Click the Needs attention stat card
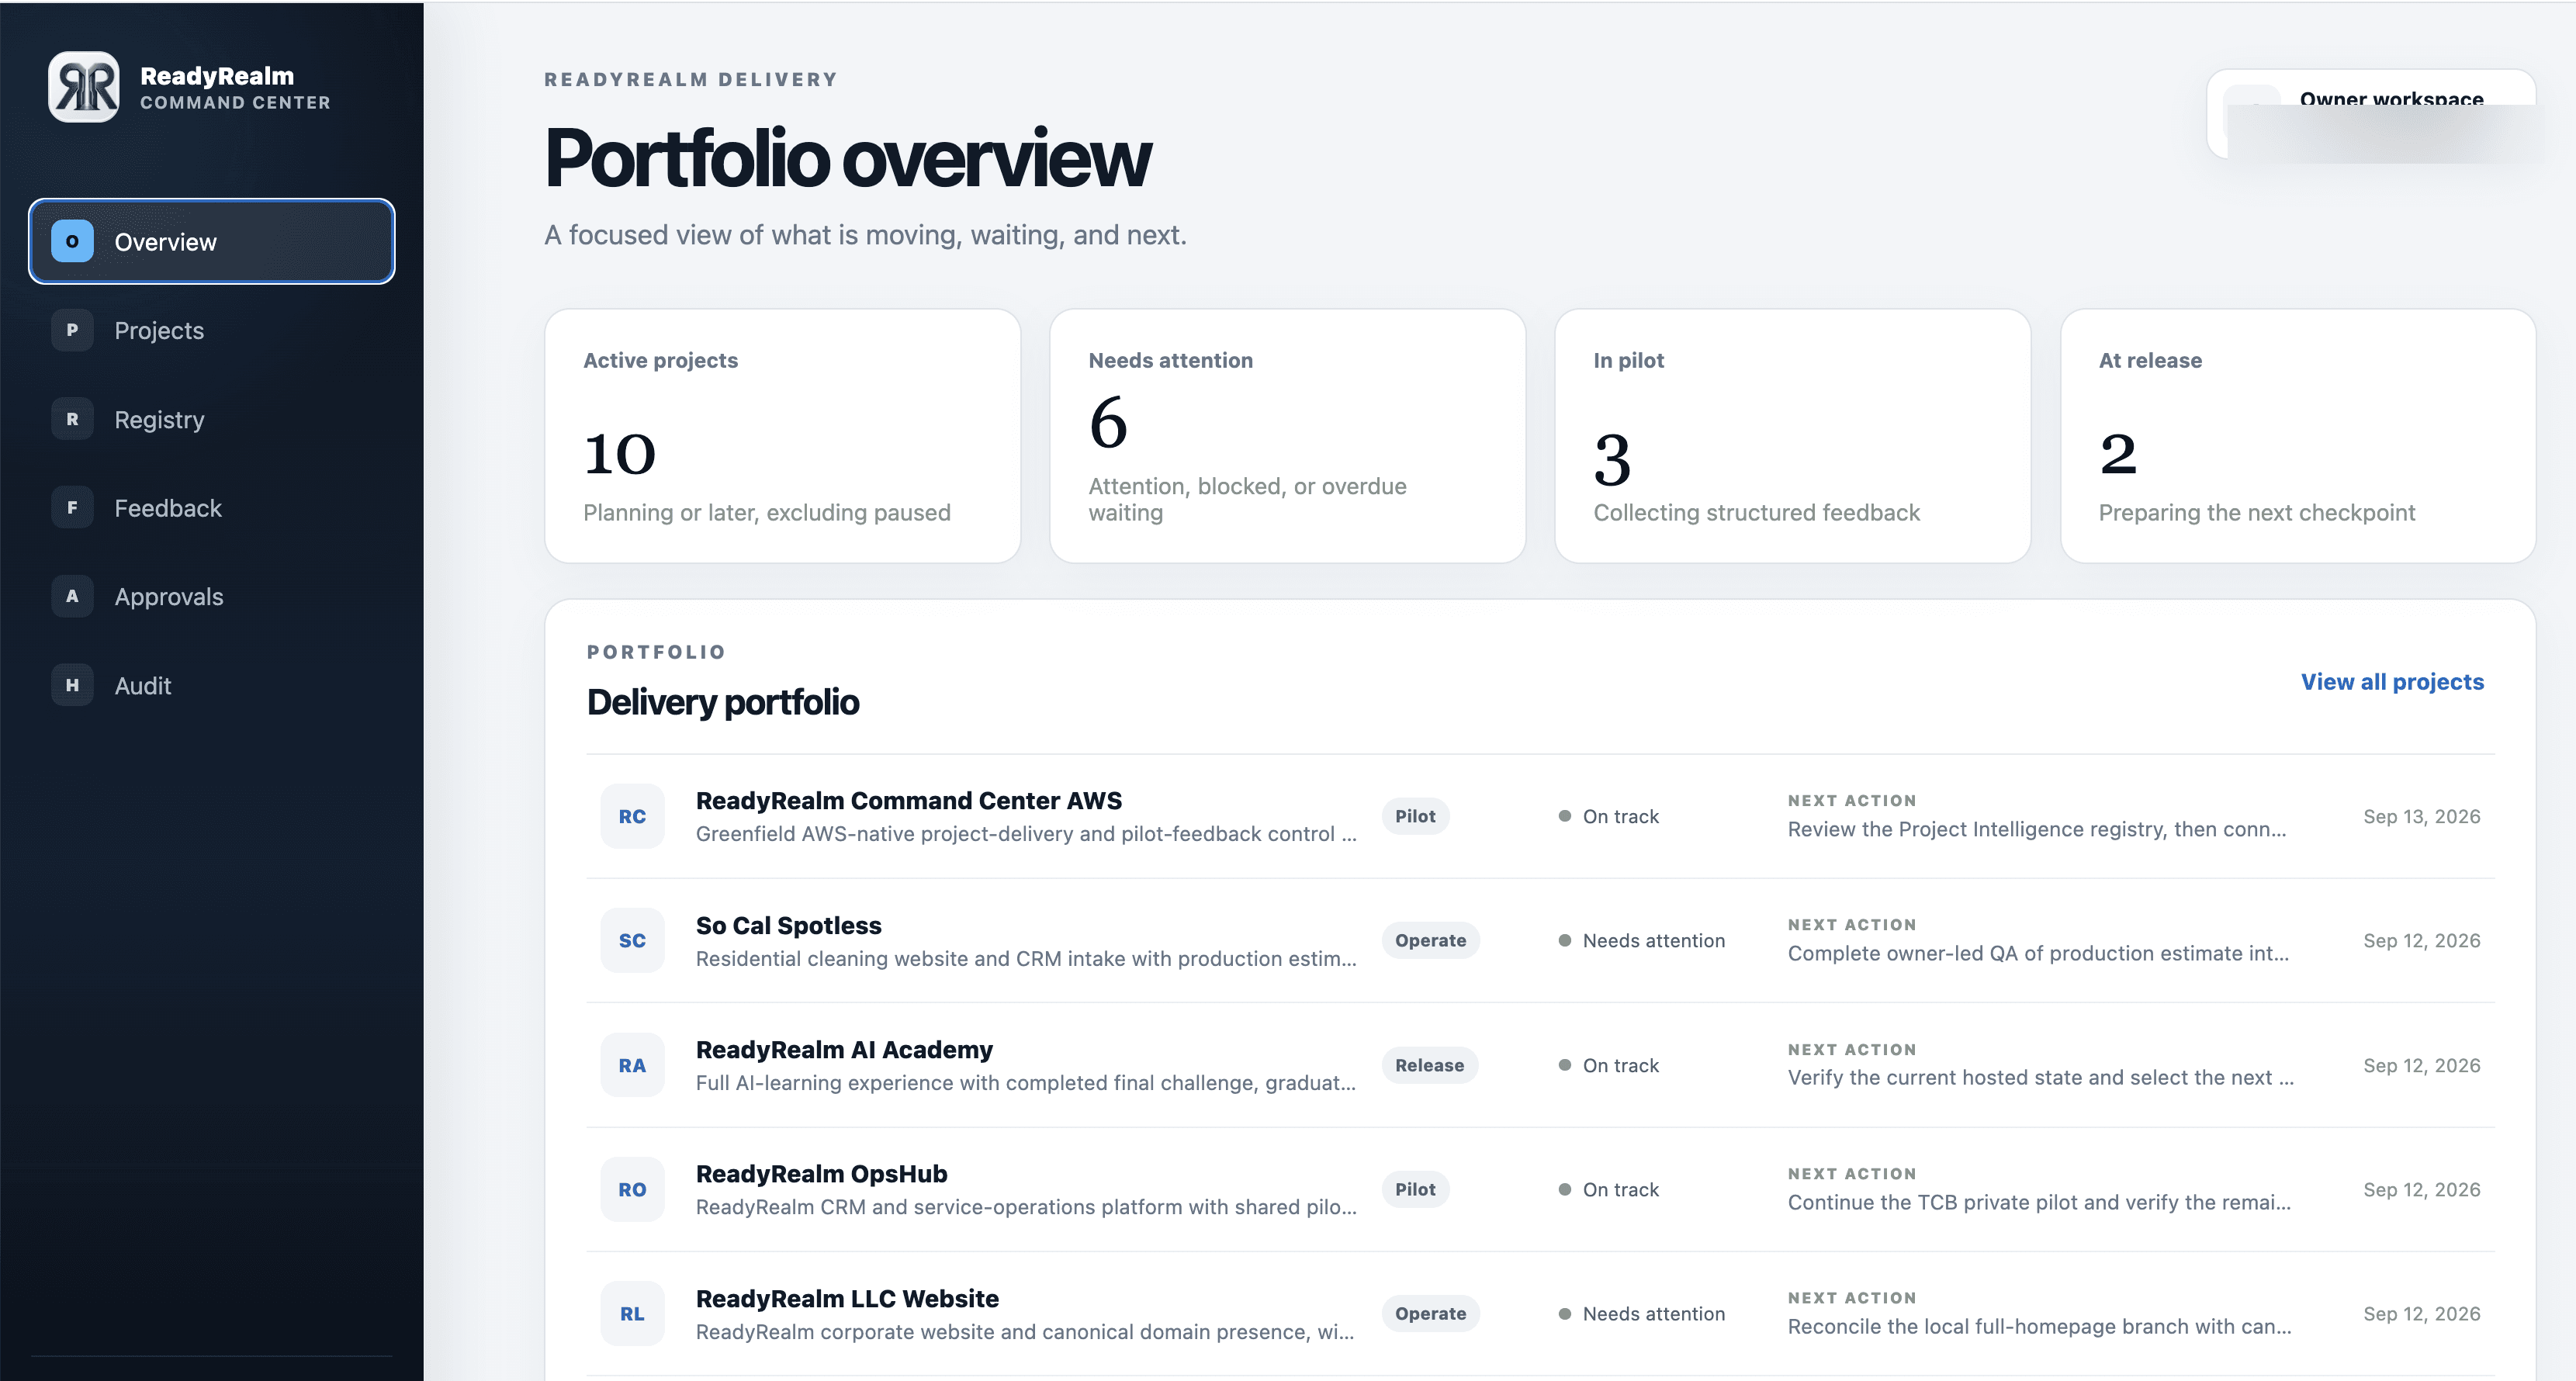Screen dimensions: 2576x1381 click(x=1287, y=436)
